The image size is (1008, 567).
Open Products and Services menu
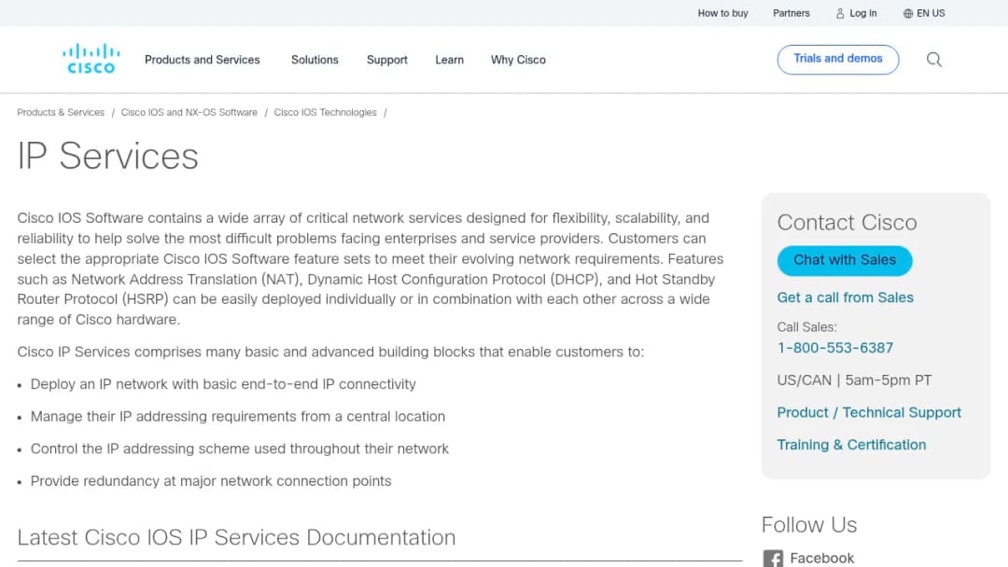click(x=202, y=60)
